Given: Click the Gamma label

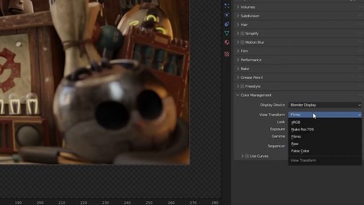Looking at the screenshot, I should [278, 137].
